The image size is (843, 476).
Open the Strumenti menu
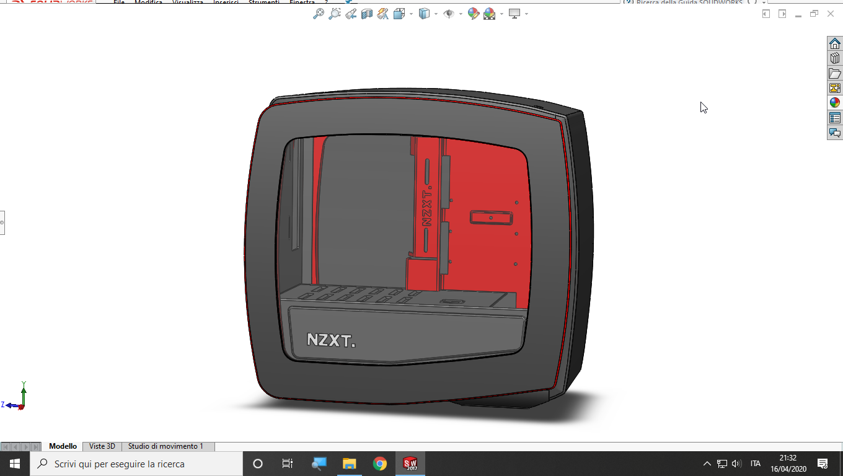click(263, 2)
